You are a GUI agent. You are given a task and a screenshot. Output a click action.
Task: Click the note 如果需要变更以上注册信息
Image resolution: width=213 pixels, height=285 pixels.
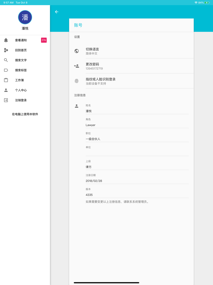117,202
